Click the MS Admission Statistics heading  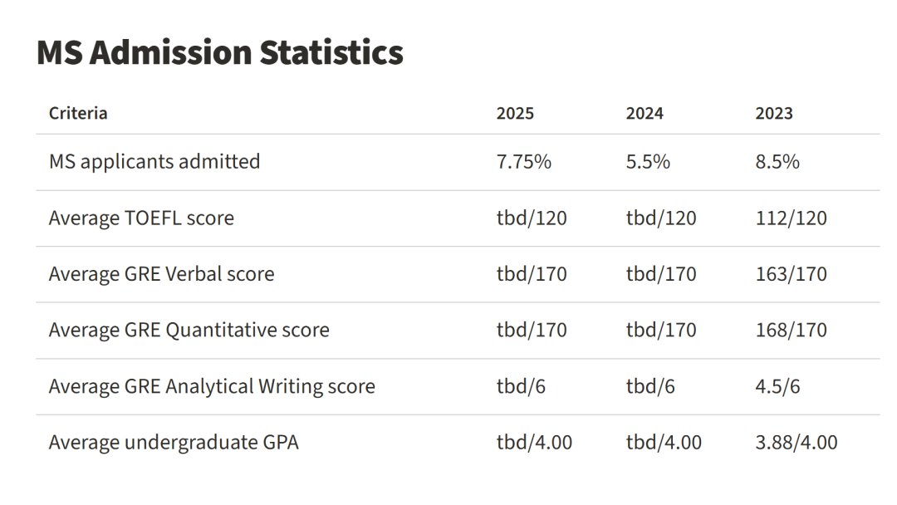coord(220,53)
